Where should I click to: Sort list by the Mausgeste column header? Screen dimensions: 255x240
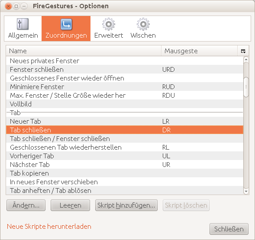200,51
